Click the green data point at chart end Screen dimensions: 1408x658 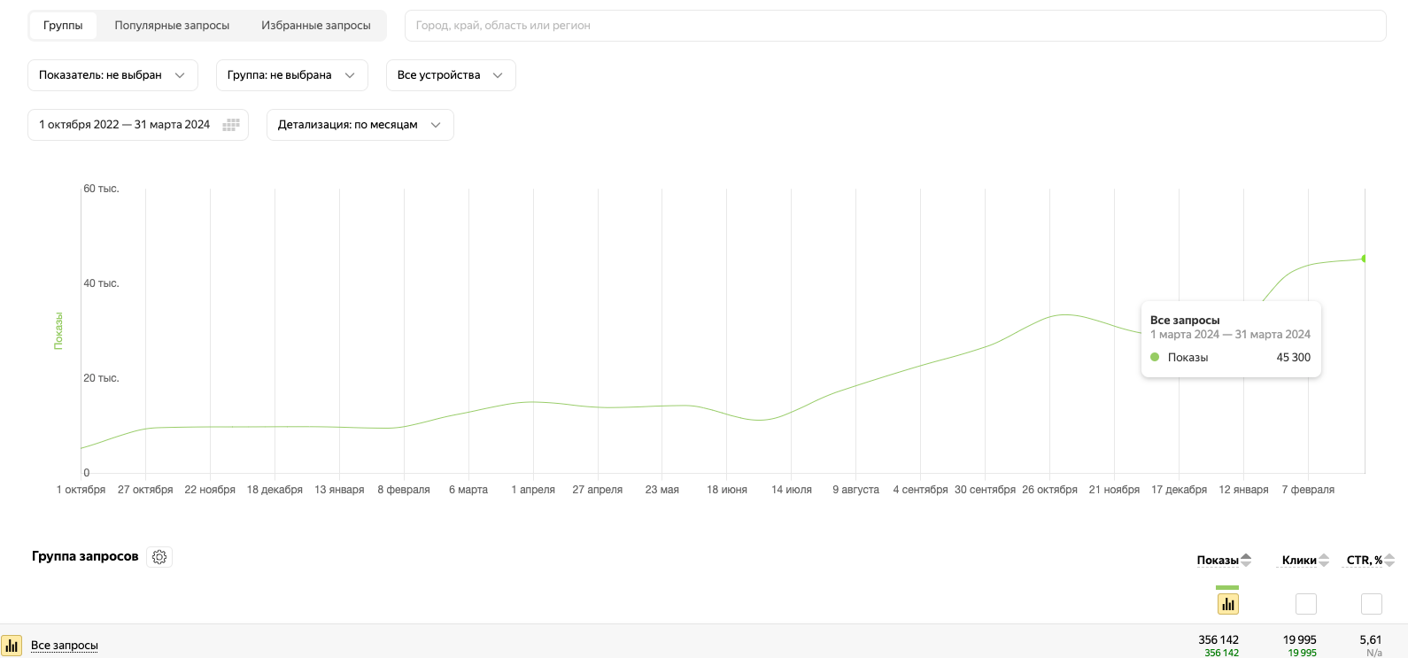1364,259
